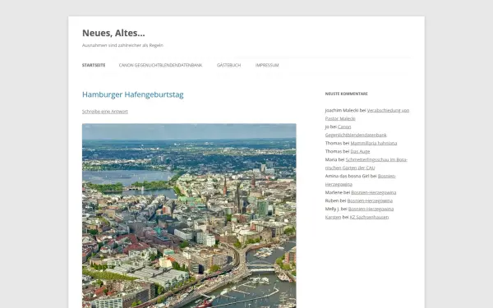Open Canon Gegenlichtblendendatenbank in the navigation
Viewport: 493px width, 308px height.
click(x=160, y=65)
